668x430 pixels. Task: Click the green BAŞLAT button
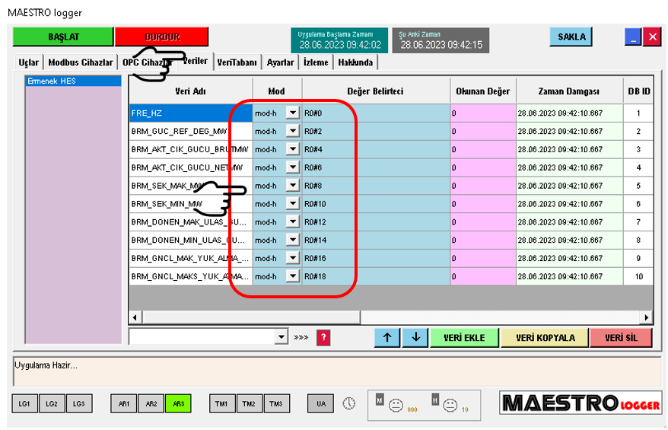click(x=63, y=37)
